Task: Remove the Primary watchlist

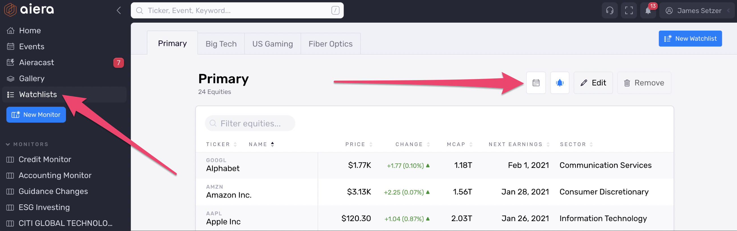Action: point(644,83)
